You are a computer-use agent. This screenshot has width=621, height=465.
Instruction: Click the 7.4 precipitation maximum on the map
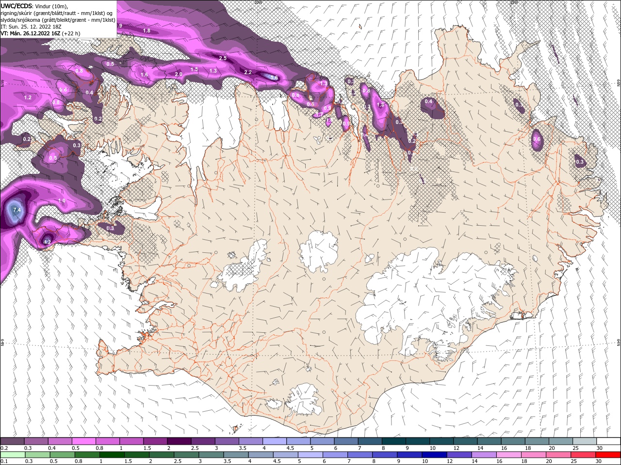point(16,210)
